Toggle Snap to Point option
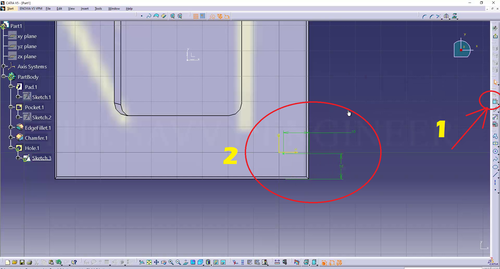This screenshot has height=269, width=500. pos(203,16)
